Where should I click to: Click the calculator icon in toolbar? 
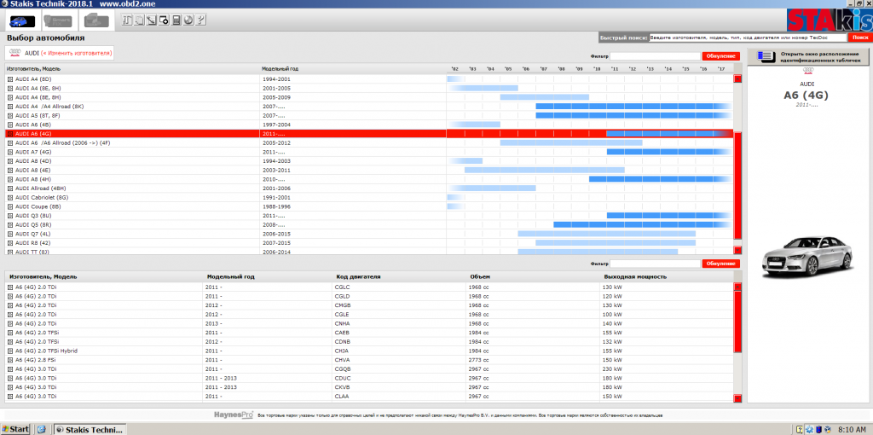[x=176, y=20]
